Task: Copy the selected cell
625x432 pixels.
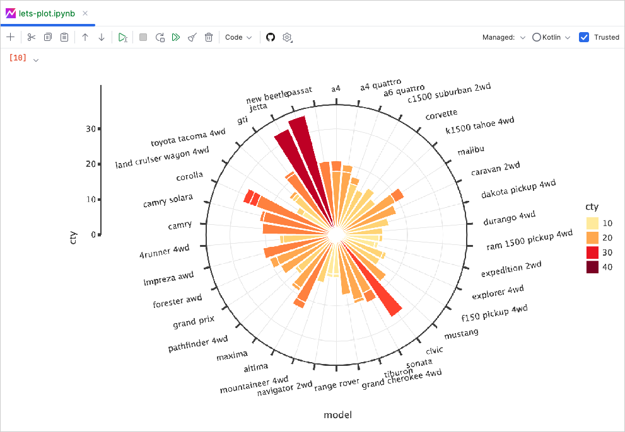Action: click(x=48, y=37)
